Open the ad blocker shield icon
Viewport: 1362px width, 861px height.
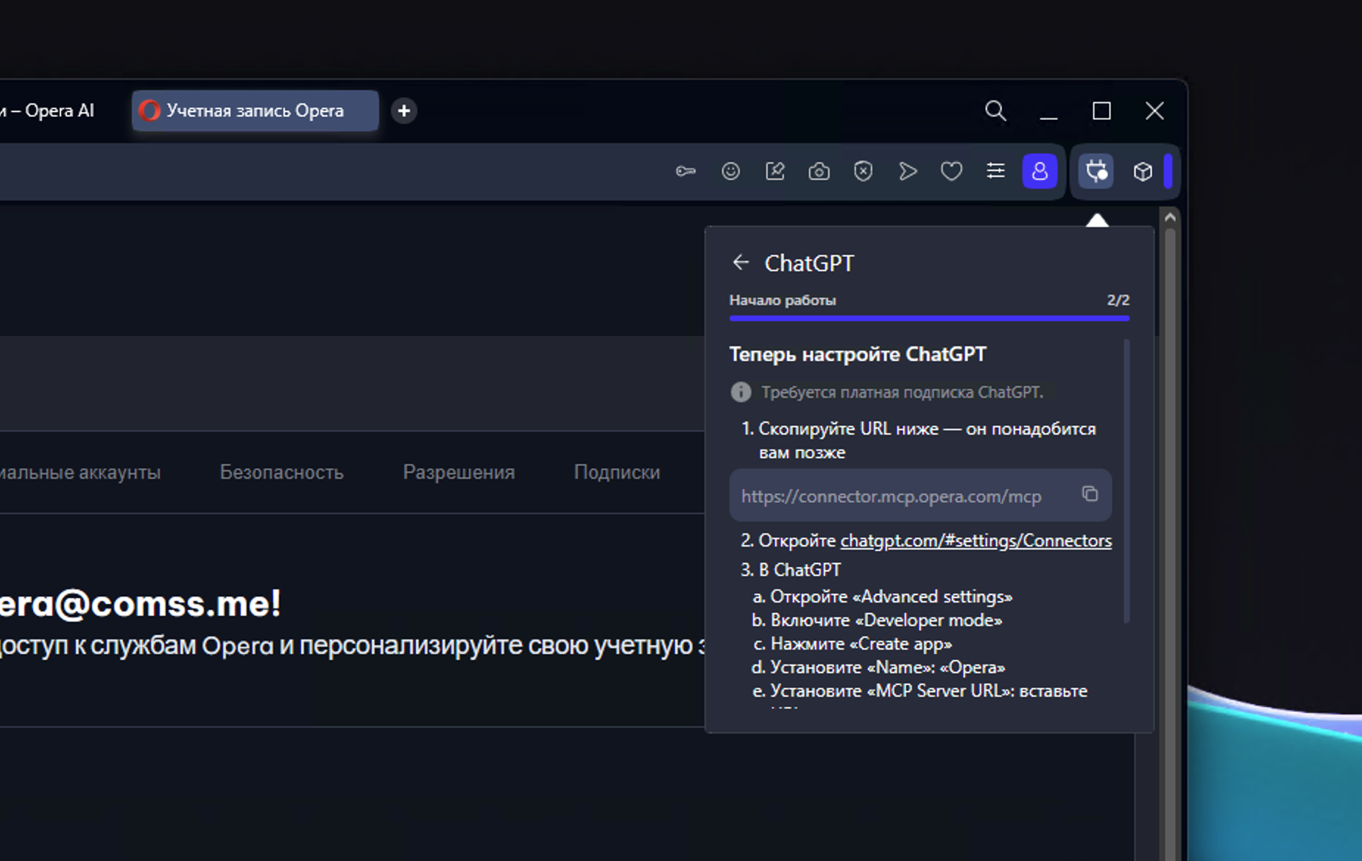[x=863, y=172]
